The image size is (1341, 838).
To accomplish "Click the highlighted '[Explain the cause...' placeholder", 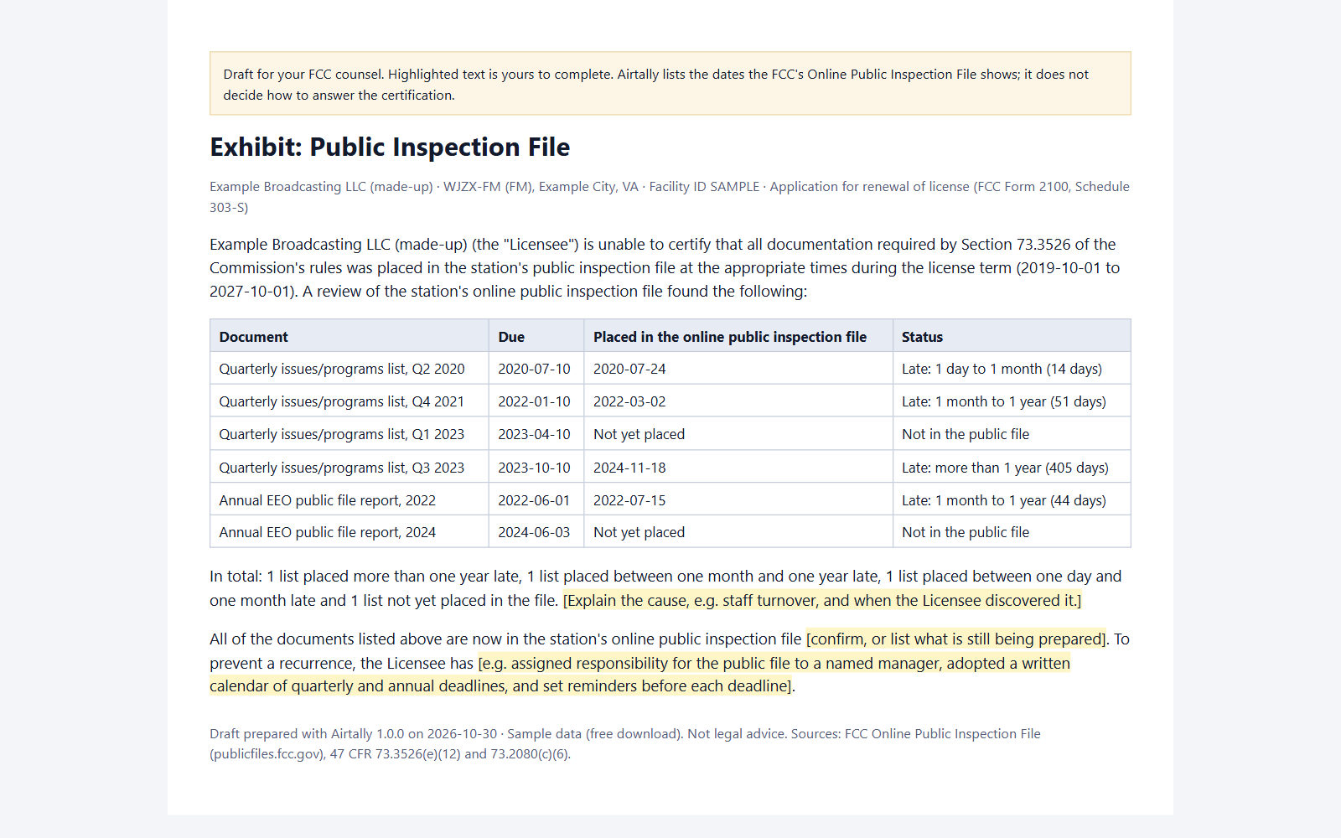I will pos(822,601).
